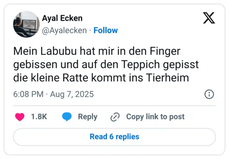
Task: Select the Copy link to post label
Action: (155, 117)
